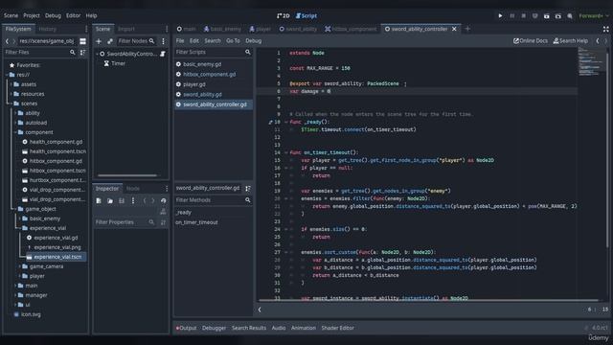Expand the game_camera folder
The image size is (613, 345).
20,266
